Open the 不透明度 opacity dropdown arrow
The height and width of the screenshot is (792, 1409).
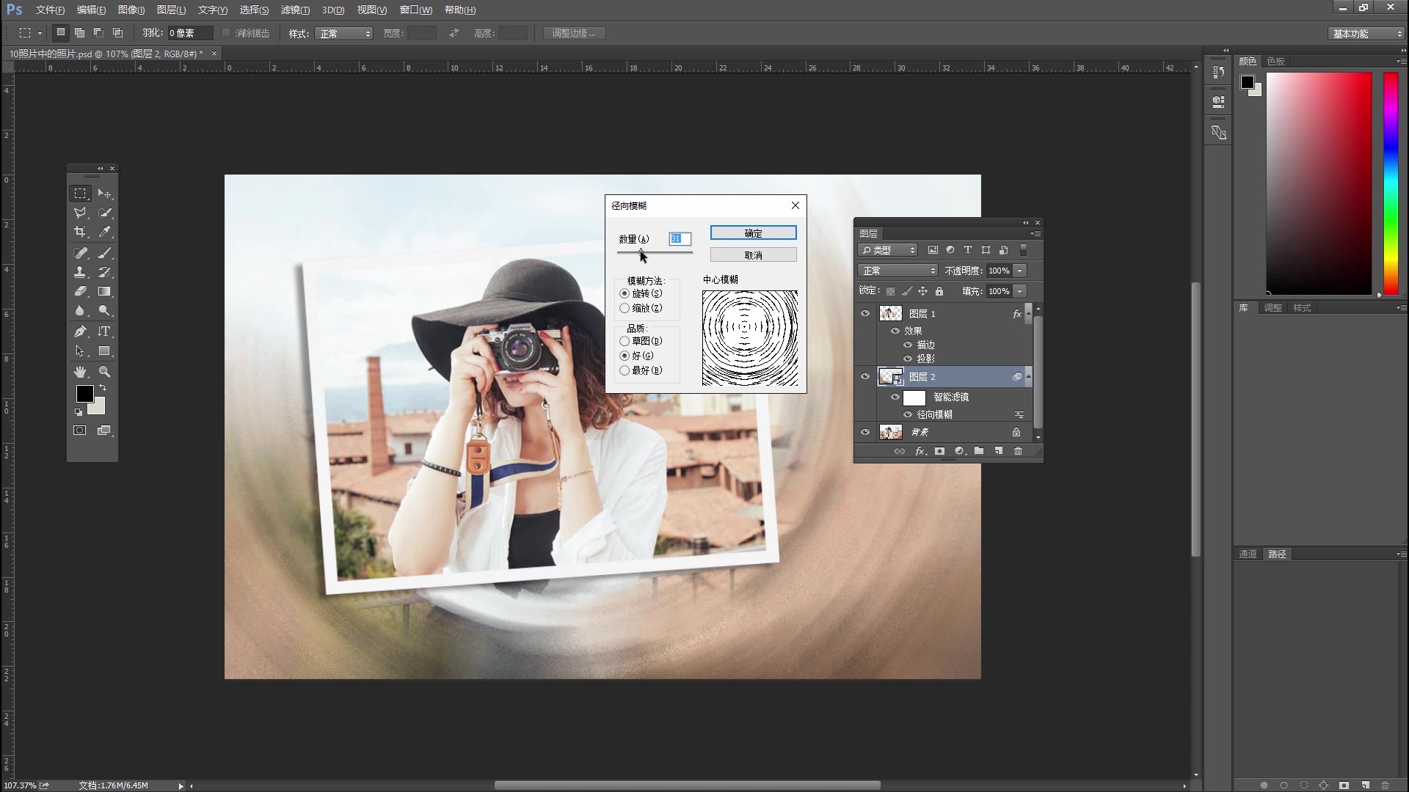click(1020, 271)
